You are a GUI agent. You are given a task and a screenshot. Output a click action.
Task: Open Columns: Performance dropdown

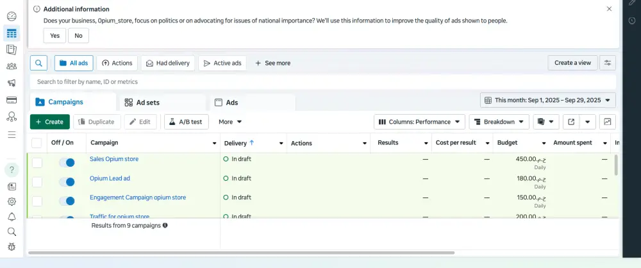coord(419,122)
